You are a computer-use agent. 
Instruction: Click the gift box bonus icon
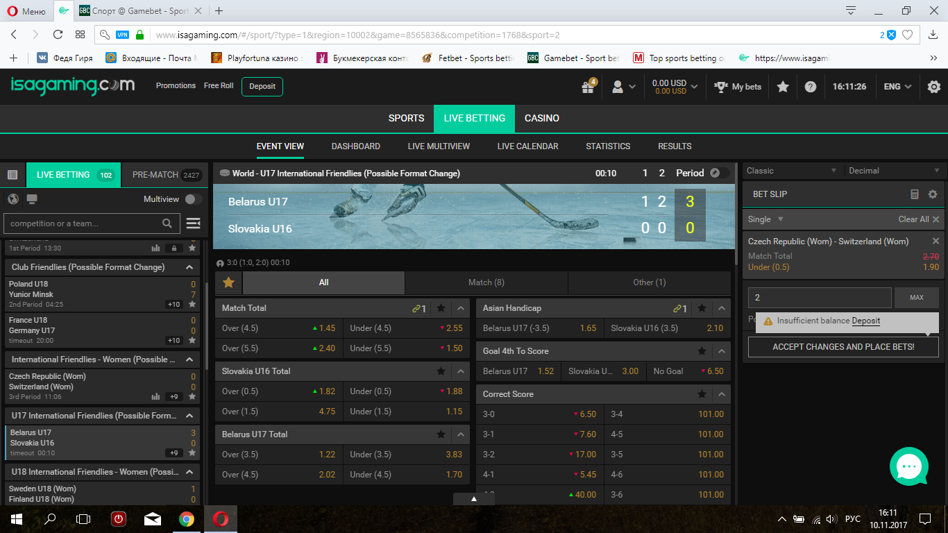tap(588, 87)
